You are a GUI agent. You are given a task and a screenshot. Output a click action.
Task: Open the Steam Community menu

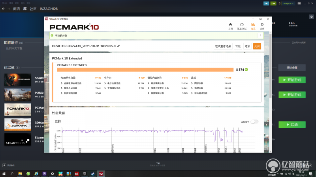[x=33, y=9]
